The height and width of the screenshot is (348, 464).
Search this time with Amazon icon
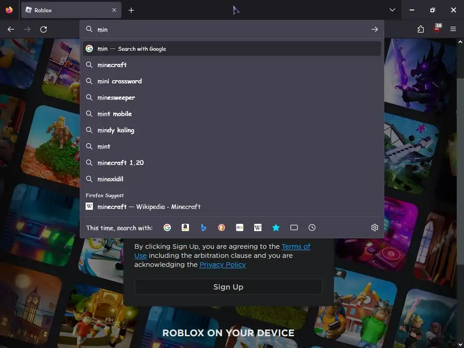(185, 227)
